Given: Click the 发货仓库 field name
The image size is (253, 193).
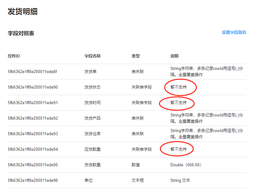Looking at the screenshot, I should (x=93, y=134).
